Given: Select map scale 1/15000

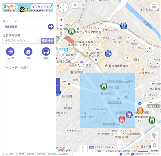Looking at the screenshot, I should (41, 154).
